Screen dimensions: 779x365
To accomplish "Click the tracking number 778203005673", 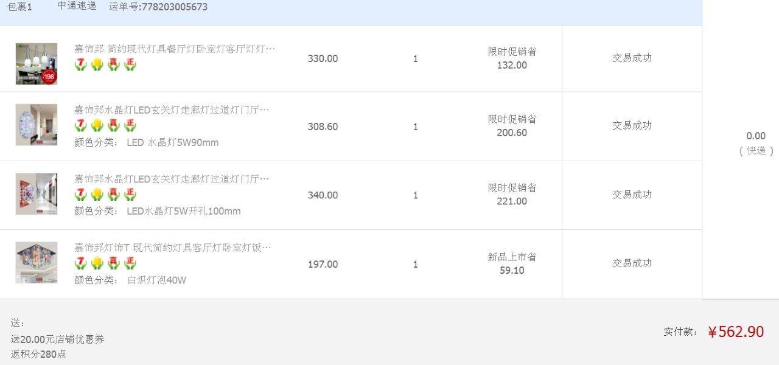I will click(x=174, y=7).
